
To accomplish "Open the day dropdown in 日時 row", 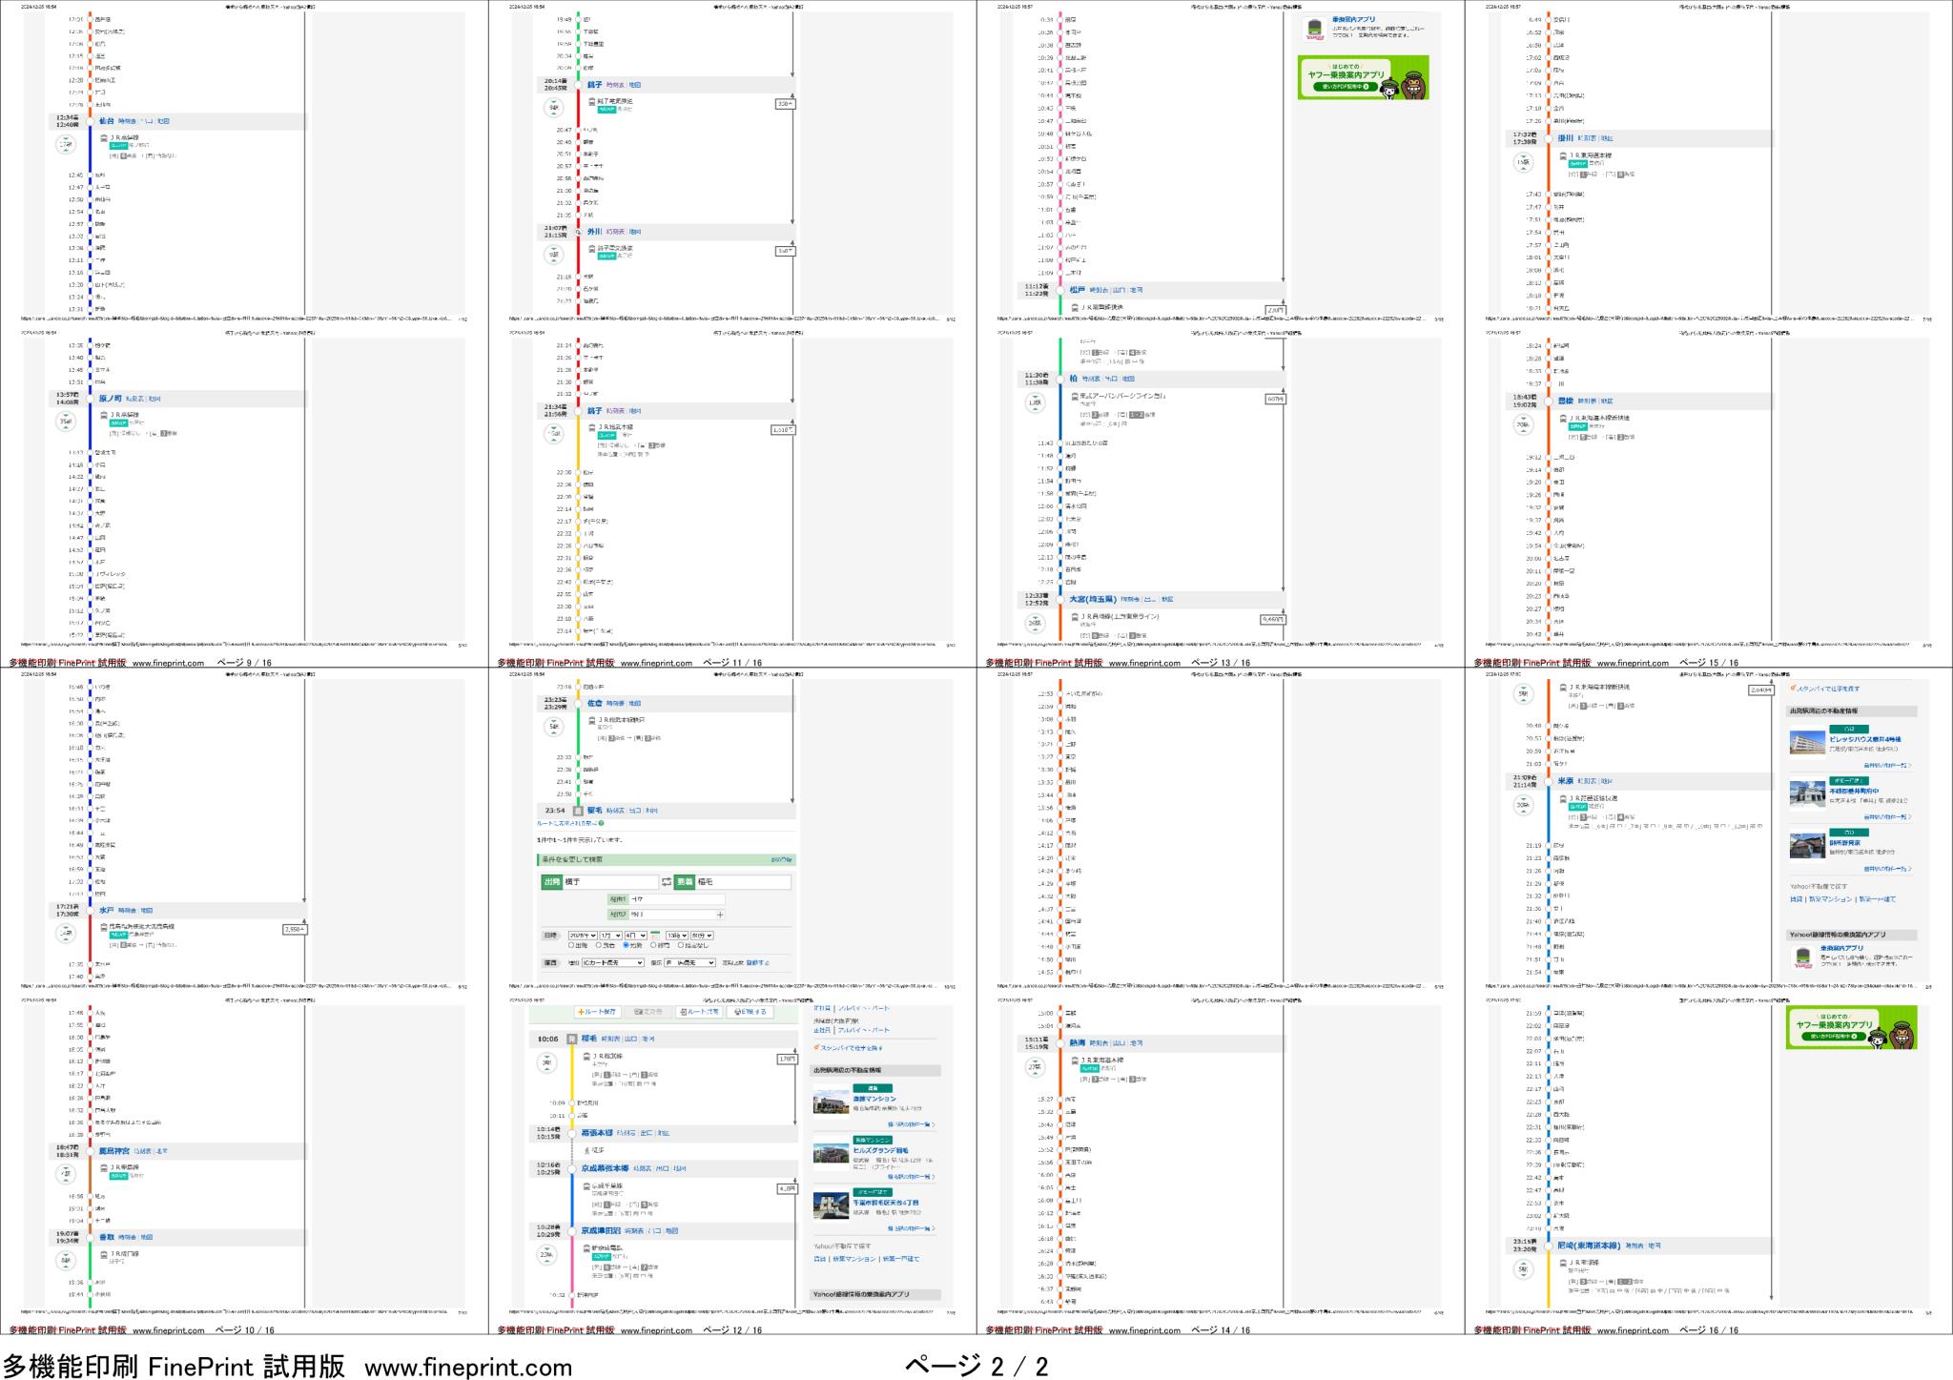I will 636,936.
